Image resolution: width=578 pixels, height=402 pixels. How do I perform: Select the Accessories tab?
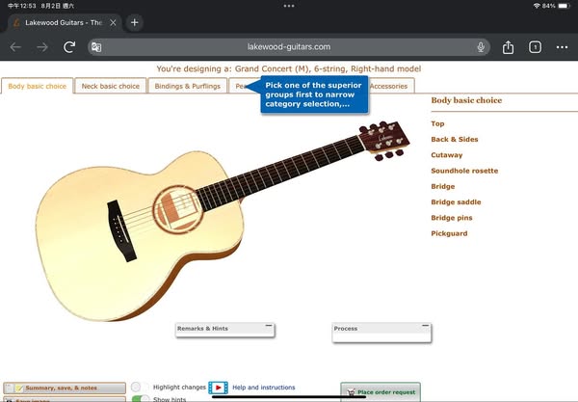(388, 87)
